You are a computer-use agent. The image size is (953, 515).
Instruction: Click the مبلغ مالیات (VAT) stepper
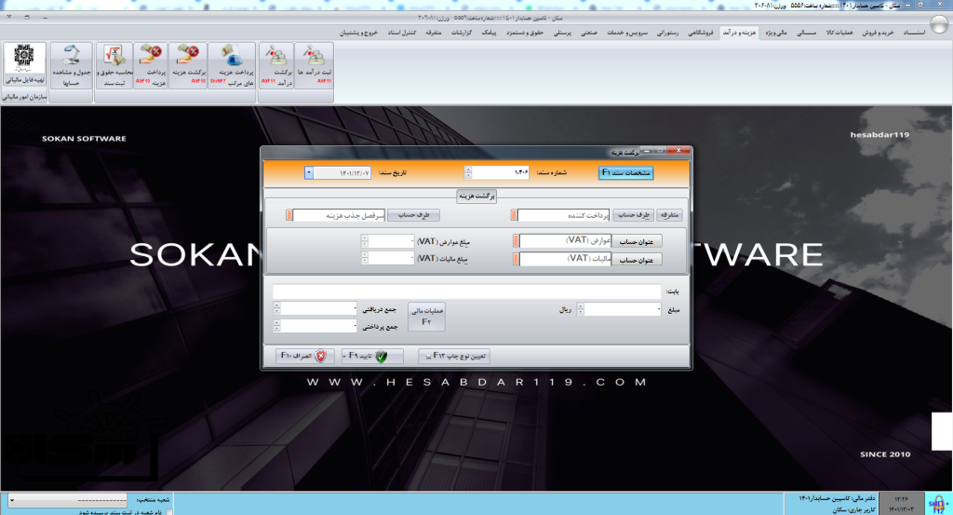tap(365, 258)
